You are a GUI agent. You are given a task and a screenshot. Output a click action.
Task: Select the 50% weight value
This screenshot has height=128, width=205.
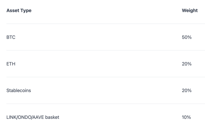pos(187,37)
